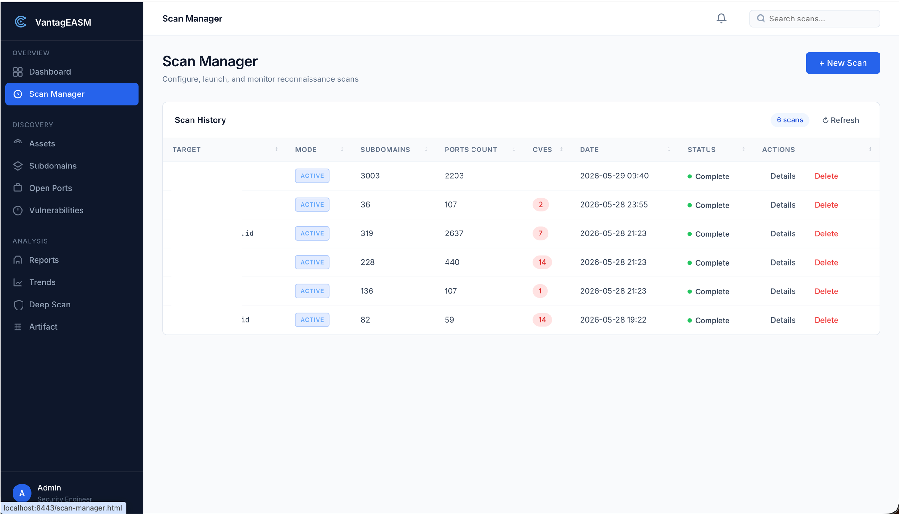Click the Artifact list icon

point(18,327)
